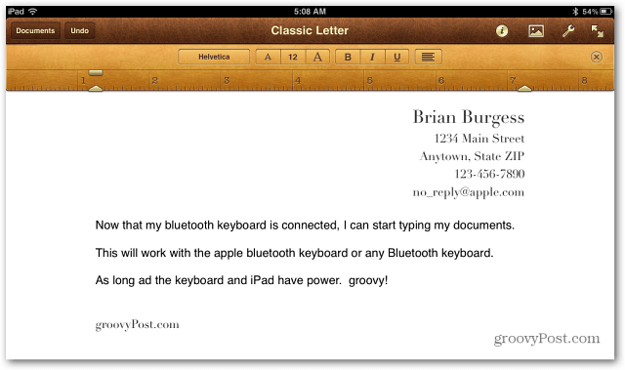Image resolution: width=625 pixels, height=370 pixels.
Task: Tap the font size 12 field
Action: click(293, 57)
